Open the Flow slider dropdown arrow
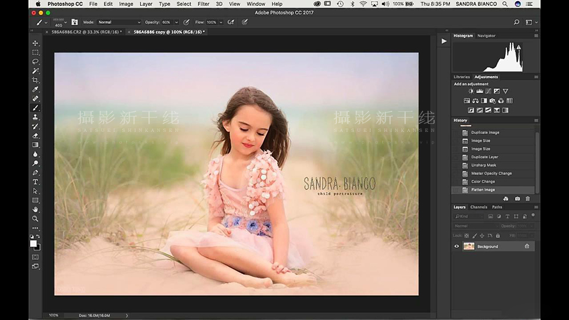The width and height of the screenshot is (569, 320). pos(221,22)
